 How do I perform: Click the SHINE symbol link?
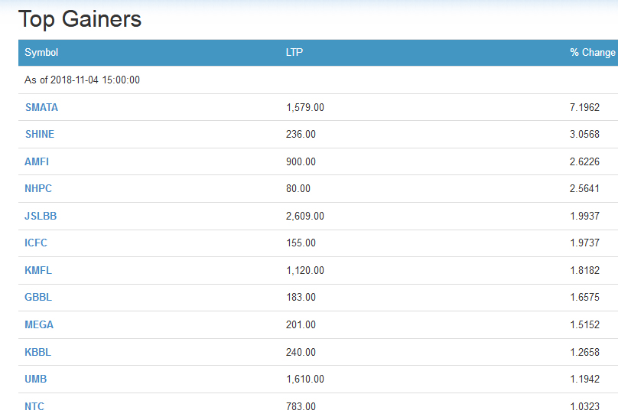coord(39,134)
